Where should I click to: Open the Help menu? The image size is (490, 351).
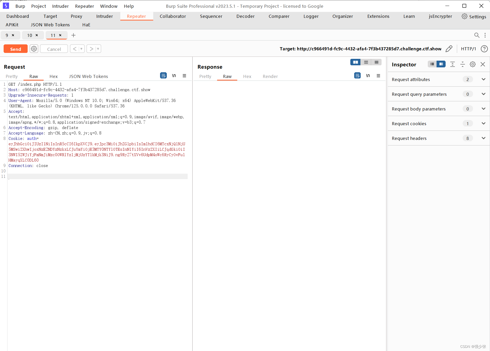click(x=129, y=6)
